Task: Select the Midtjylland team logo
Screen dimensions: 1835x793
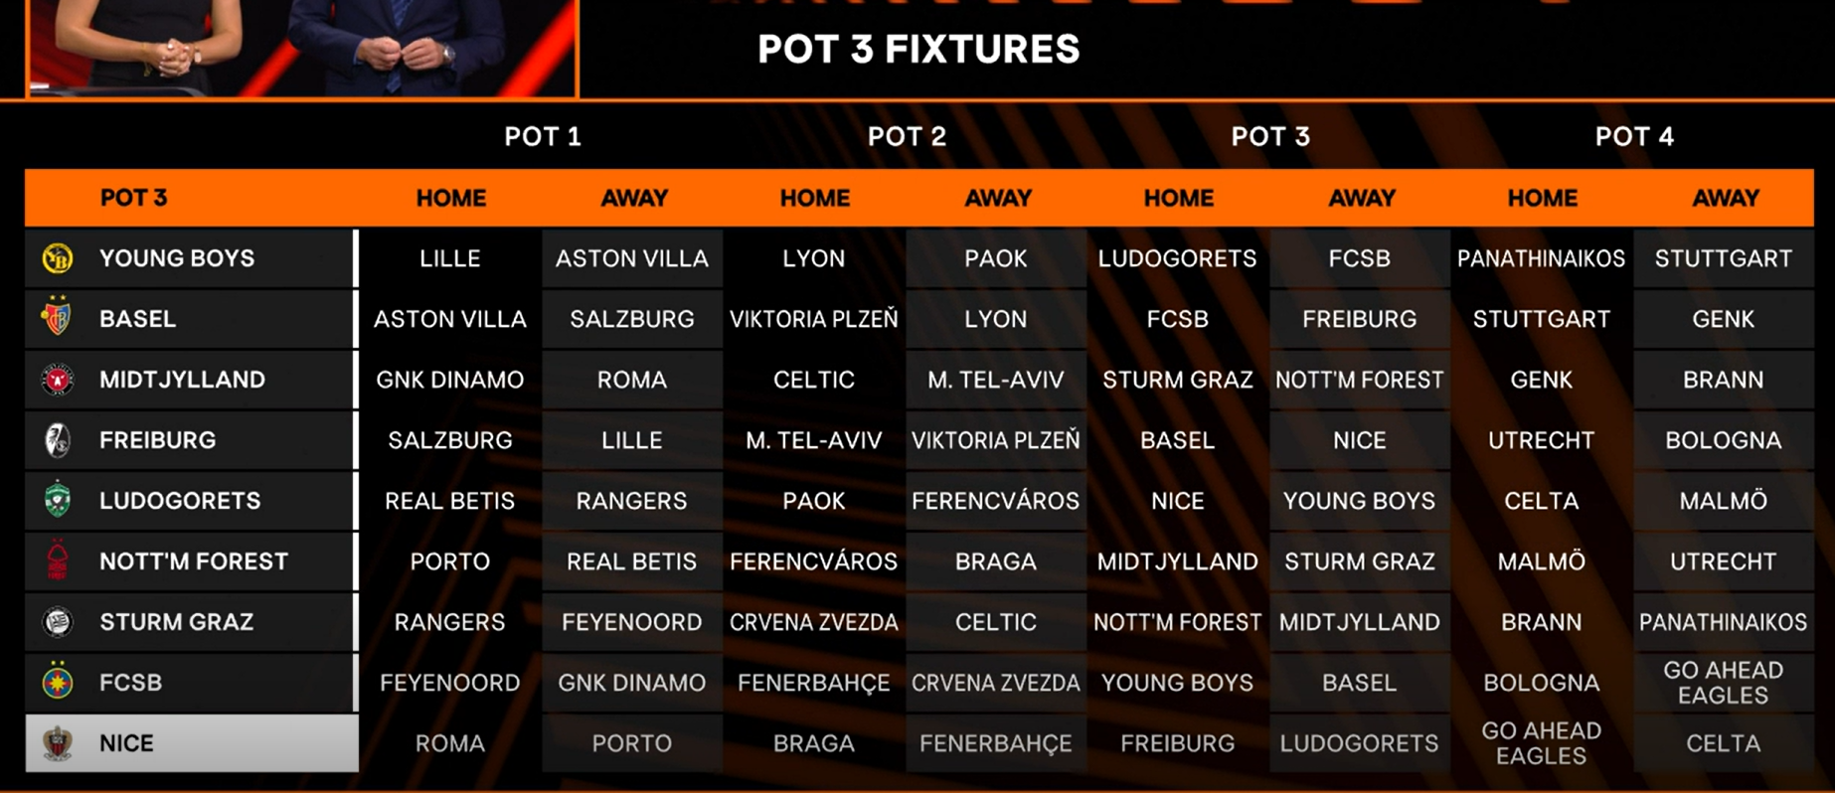Action: click(x=58, y=380)
